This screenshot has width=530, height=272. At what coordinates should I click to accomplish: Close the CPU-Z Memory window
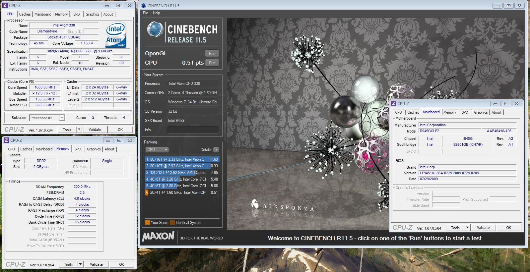[130, 140]
